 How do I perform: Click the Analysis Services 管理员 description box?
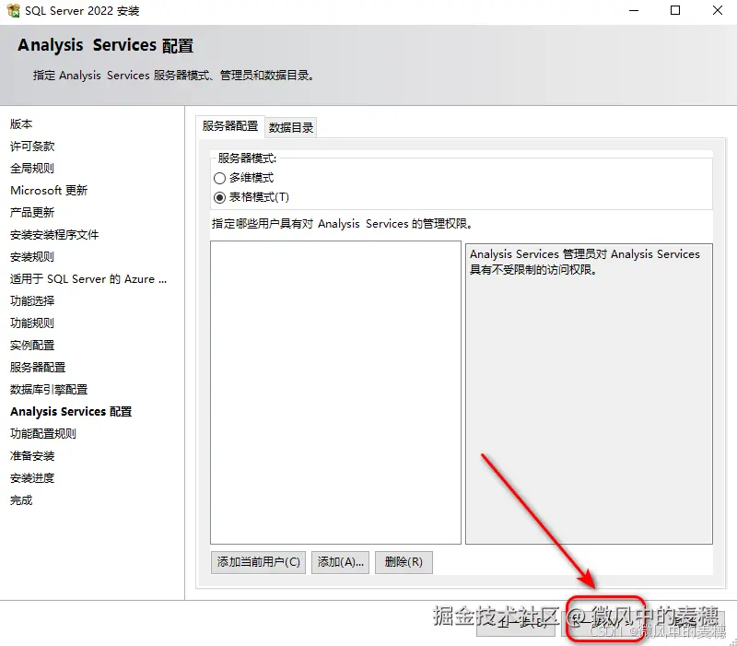pyautogui.click(x=589, y=394)
